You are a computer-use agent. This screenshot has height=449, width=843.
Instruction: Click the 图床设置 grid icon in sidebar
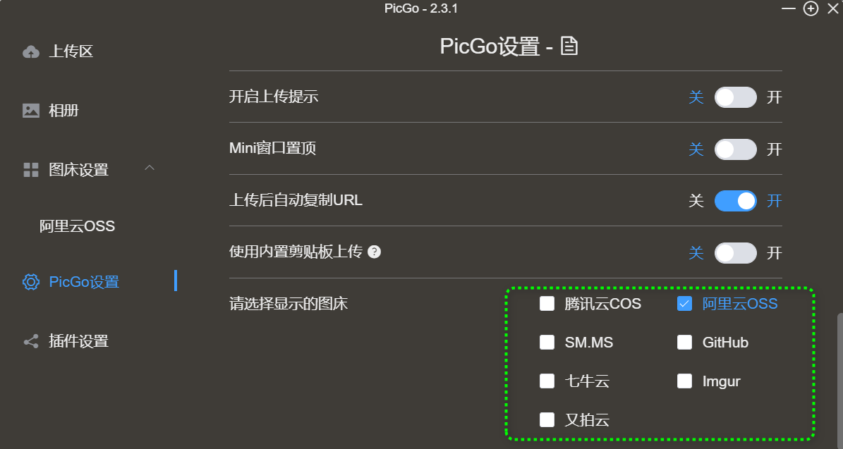tap(30, 170)
